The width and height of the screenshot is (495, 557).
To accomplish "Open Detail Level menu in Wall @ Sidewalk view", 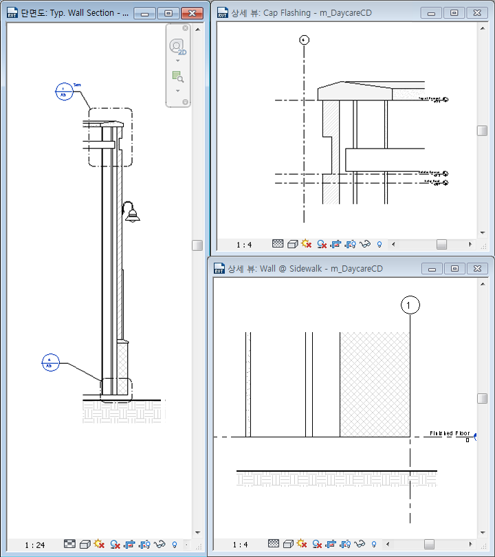I will (x=274, y=543).
